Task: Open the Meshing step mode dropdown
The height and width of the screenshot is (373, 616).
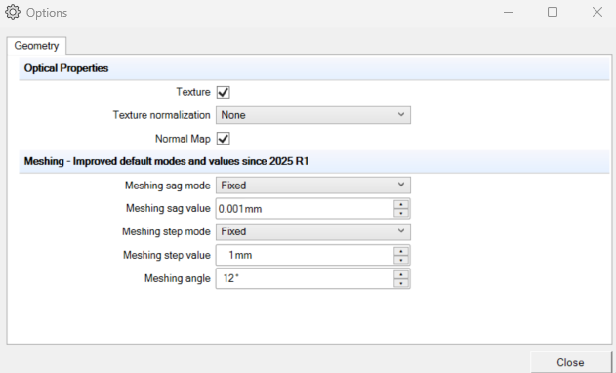Action: click(313, 231)
